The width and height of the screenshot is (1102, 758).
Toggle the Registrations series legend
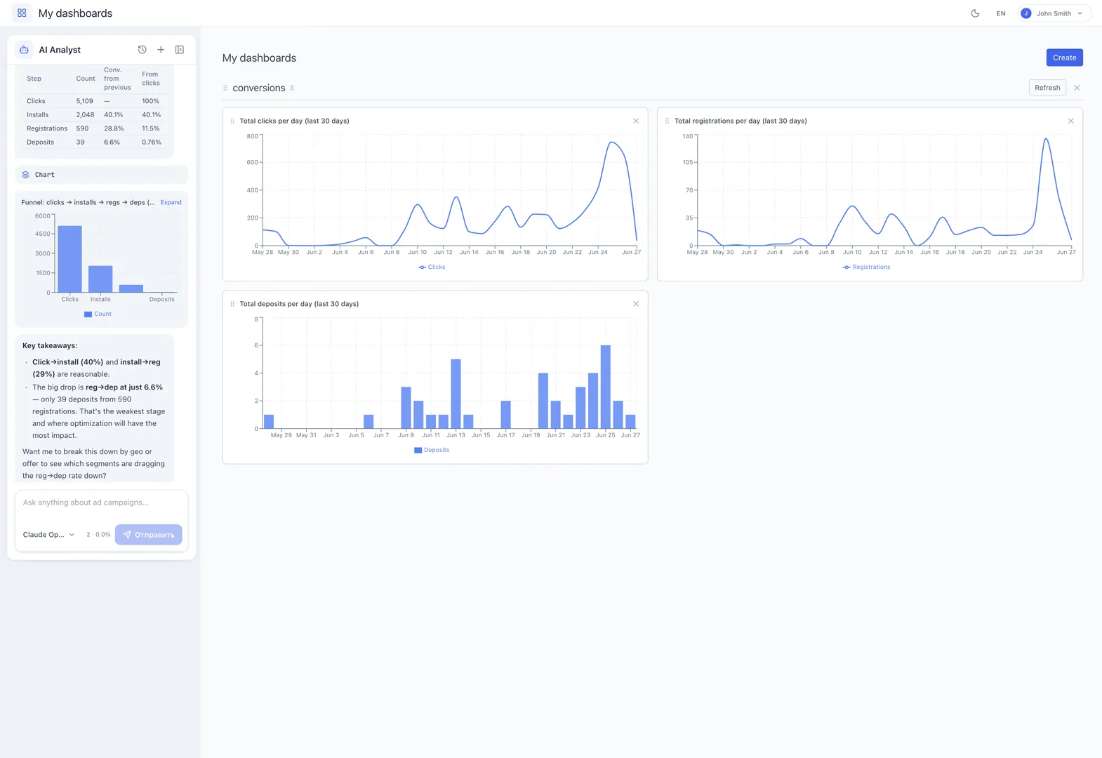click(866, 267)
